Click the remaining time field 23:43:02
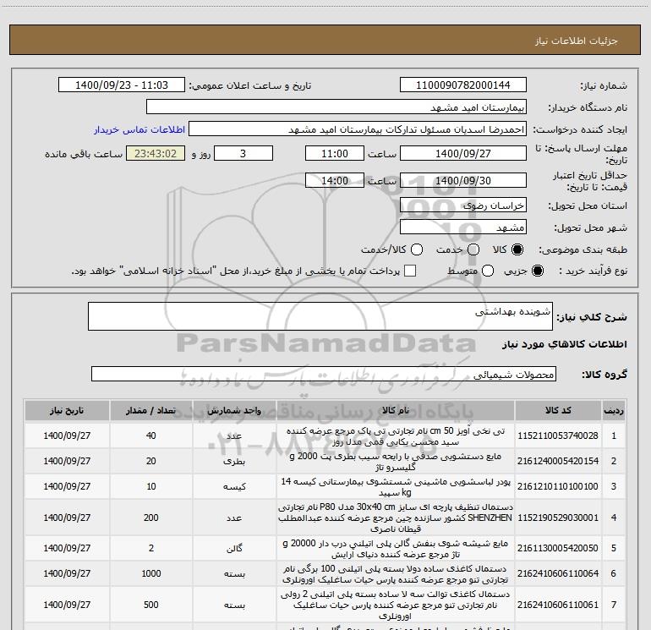This screenshot has height=630, width=651. [x=156, y=154]
